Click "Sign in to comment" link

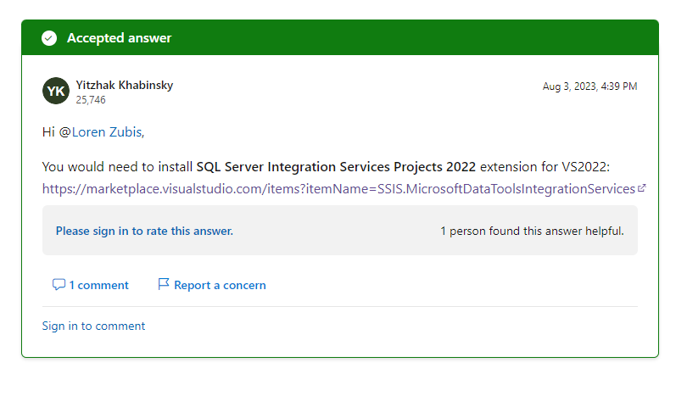[x=93, y=326]
